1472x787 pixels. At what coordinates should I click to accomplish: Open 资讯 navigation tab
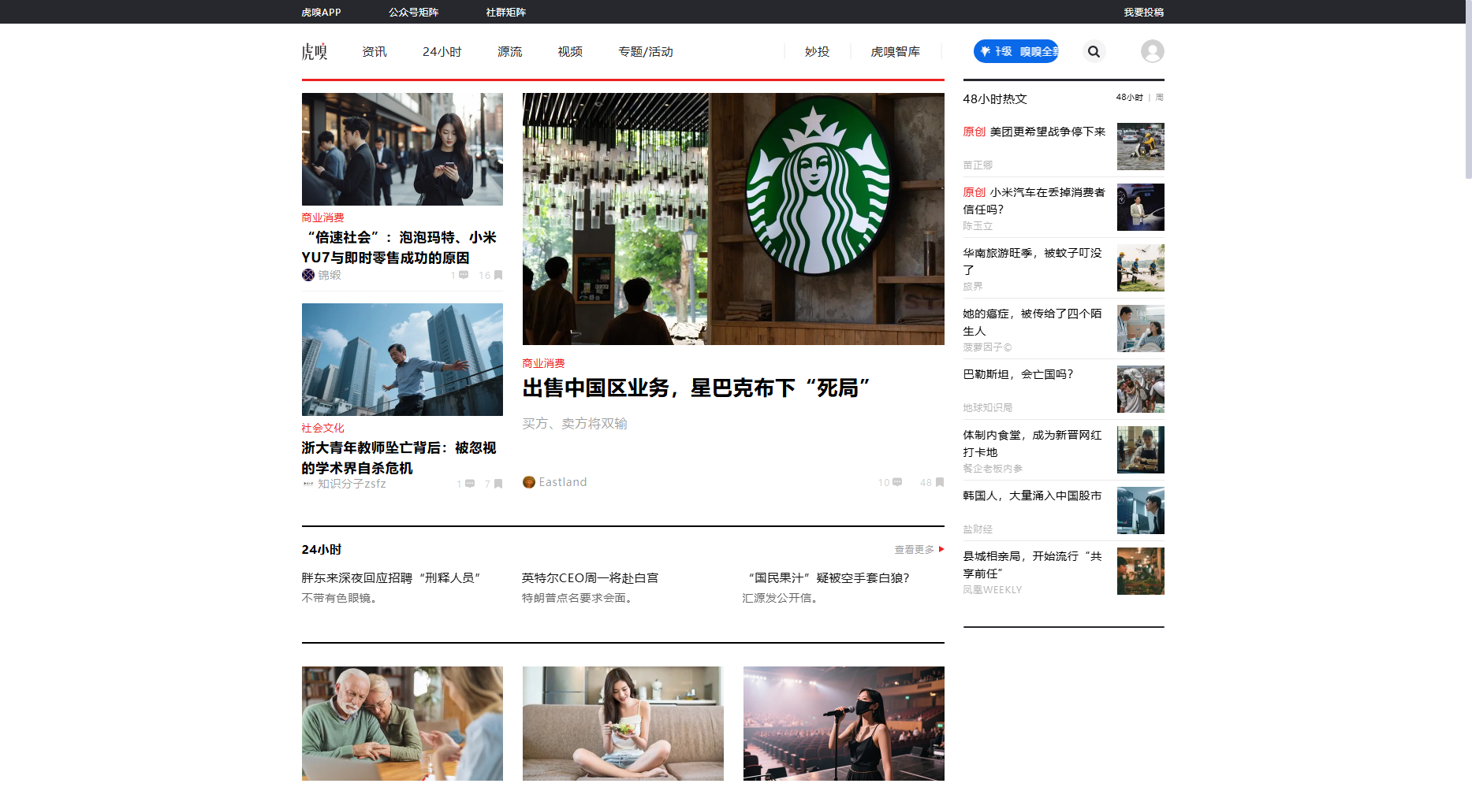pyautogui.click(x=375, y=51)
